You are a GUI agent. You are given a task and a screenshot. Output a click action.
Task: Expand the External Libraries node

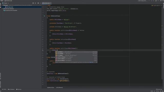(x=2, y=9)
